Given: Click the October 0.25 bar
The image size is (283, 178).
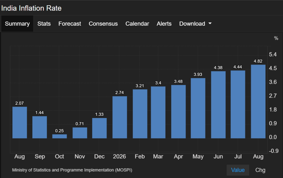Looking at the screenshot, I should [x=60, y=136].
